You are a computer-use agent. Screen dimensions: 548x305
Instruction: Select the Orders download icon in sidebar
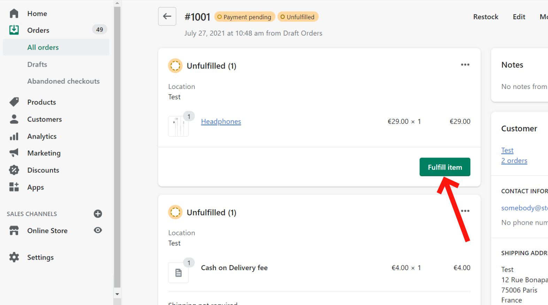point(14,30)
